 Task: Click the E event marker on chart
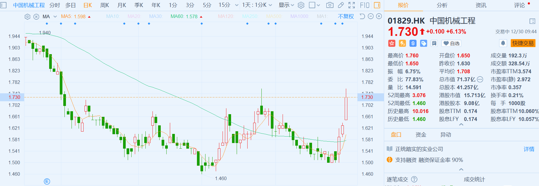[47, 181]
